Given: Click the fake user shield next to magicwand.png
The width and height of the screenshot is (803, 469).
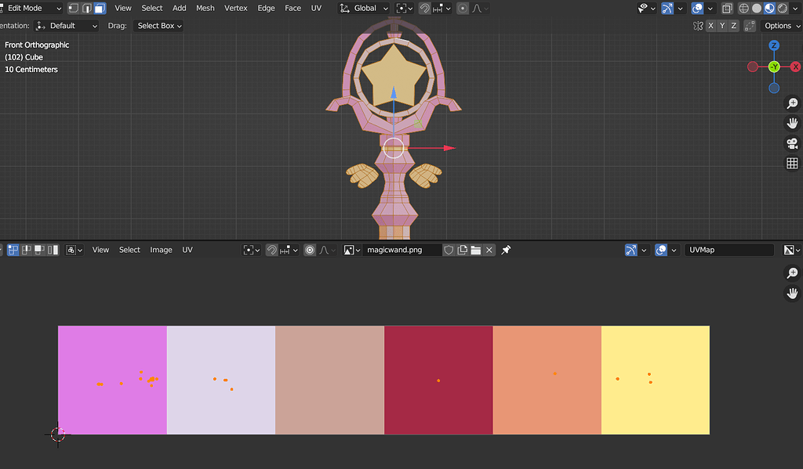Looking at the screenshot, I should [x=448, y=249].
